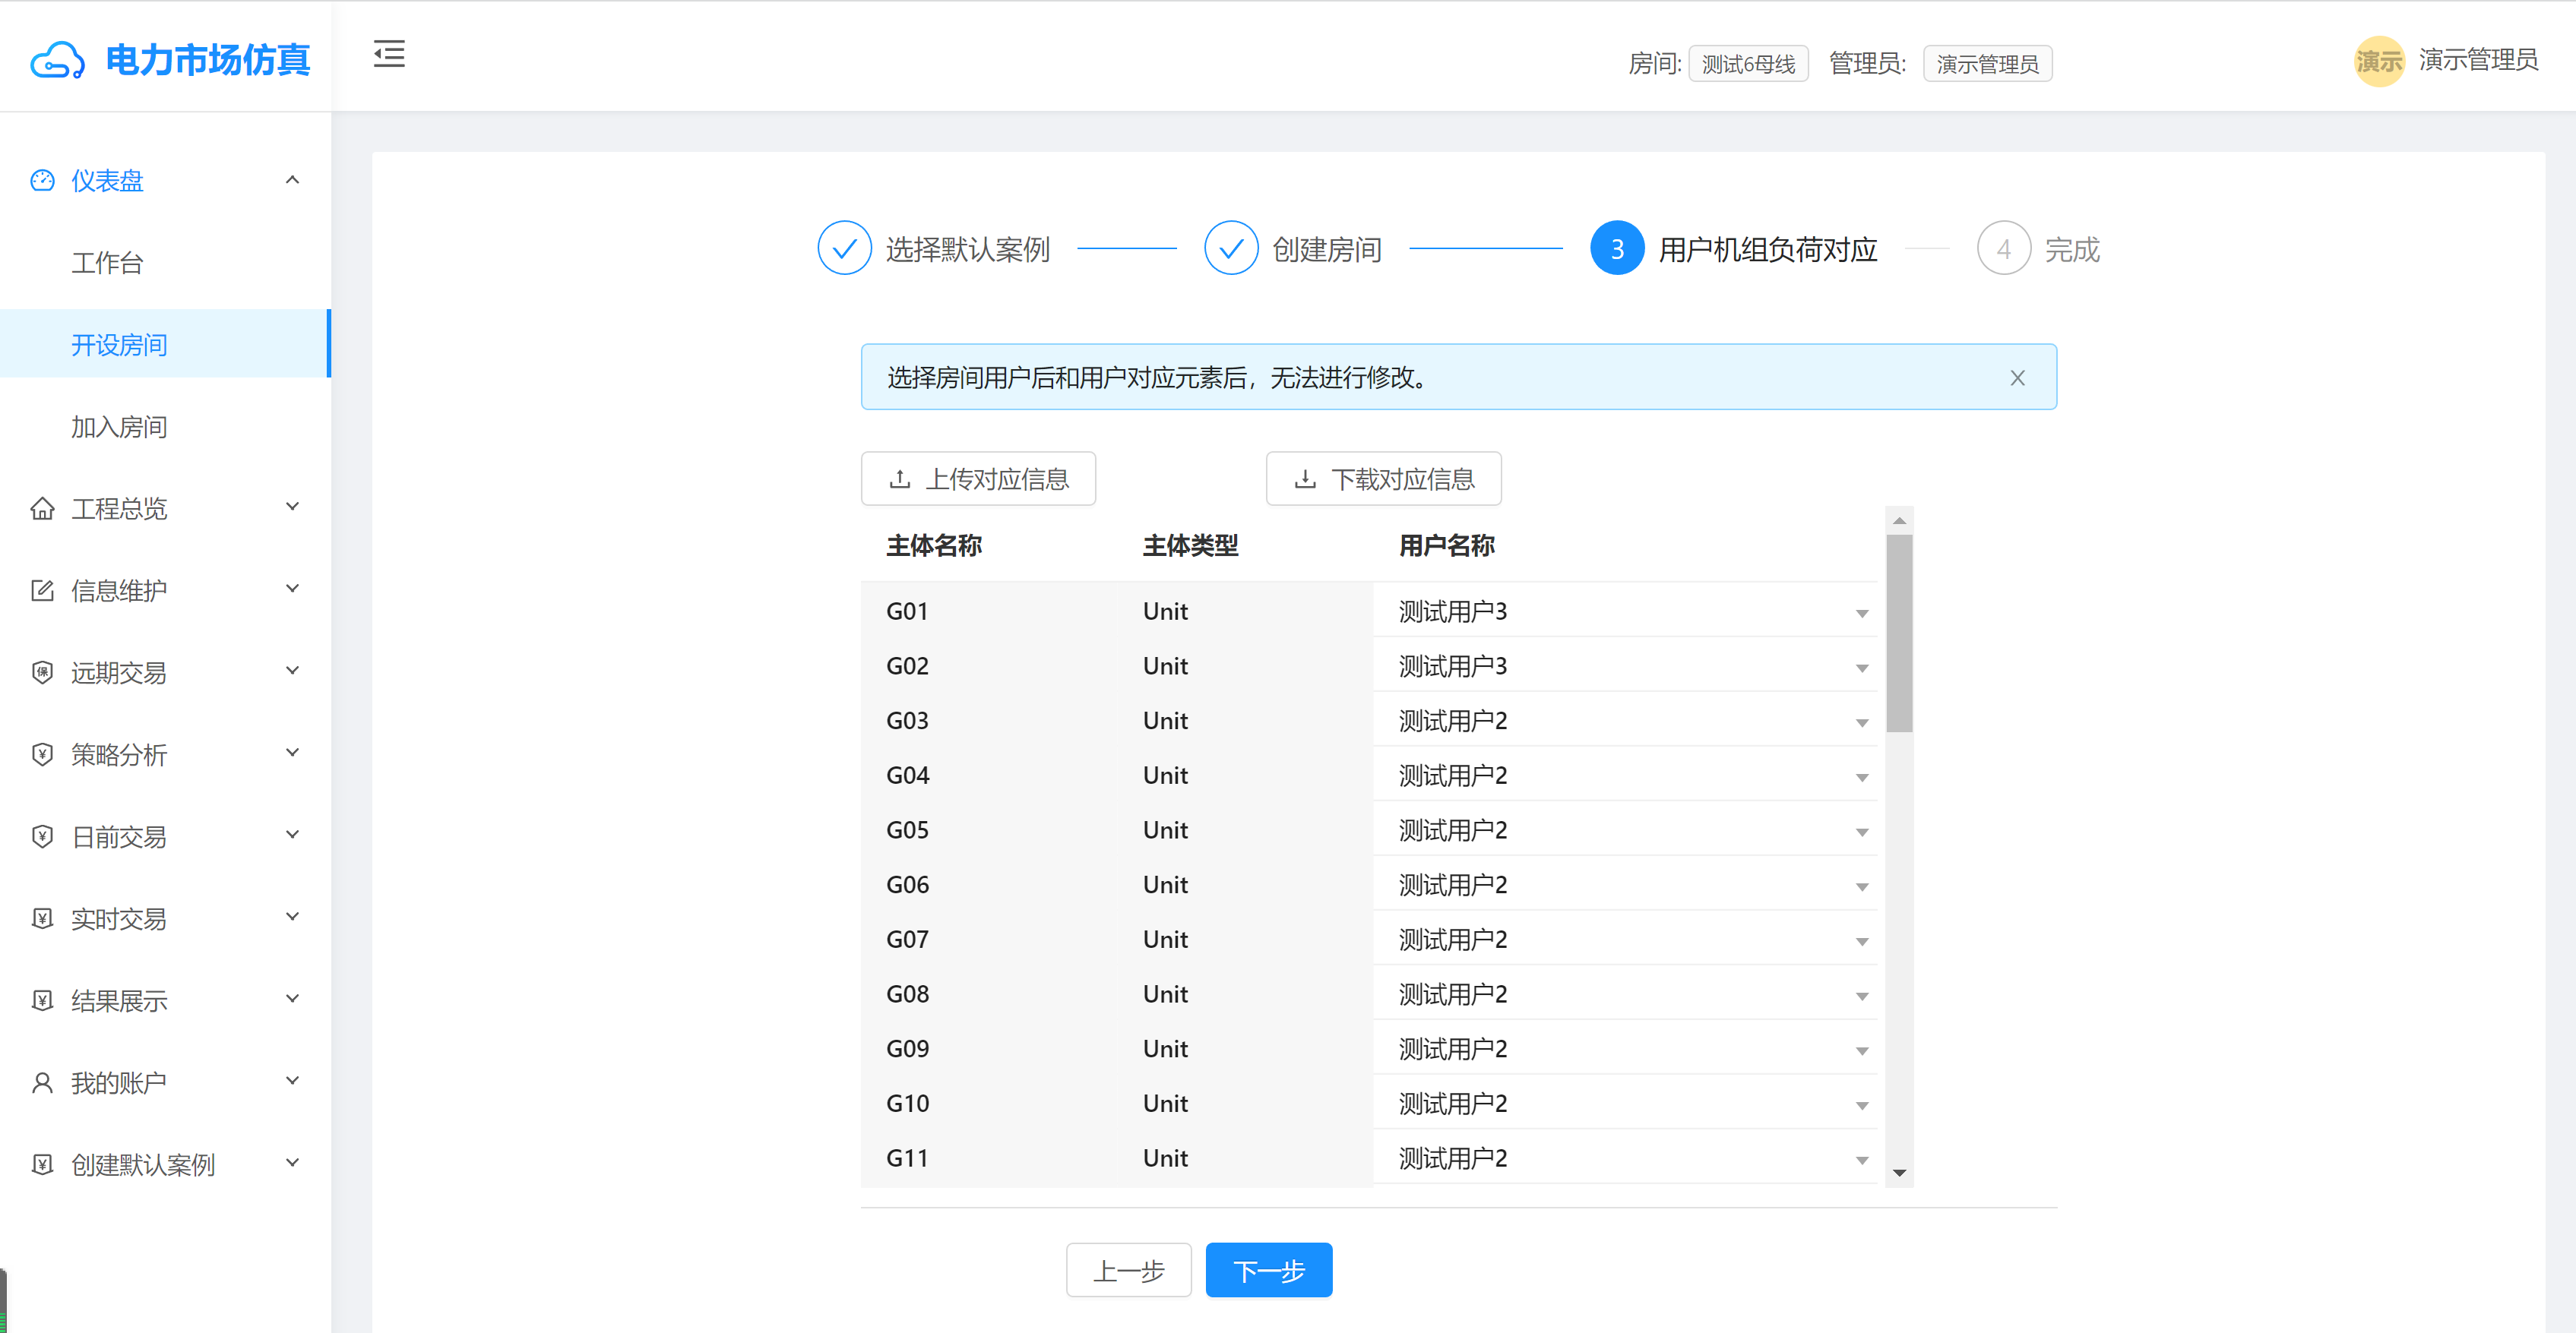This screenshot has height=1333, width=2576.
Task: Click the checkmark of step 创建房间
Action: tap(1231, 248)
